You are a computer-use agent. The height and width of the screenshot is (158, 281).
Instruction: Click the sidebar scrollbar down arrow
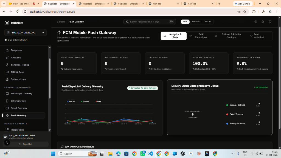[x=50, y=130]
